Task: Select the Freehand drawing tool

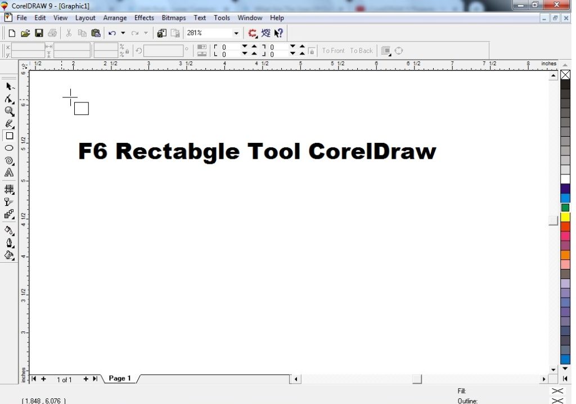Action: coord(9,123)
